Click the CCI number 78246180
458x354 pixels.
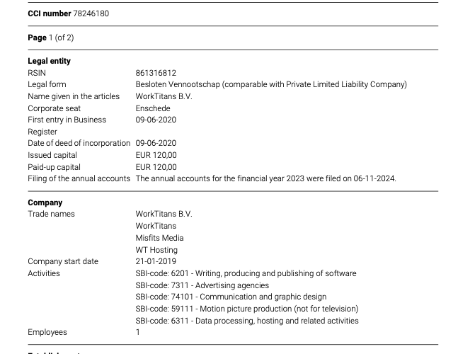[x=91, y=13]
